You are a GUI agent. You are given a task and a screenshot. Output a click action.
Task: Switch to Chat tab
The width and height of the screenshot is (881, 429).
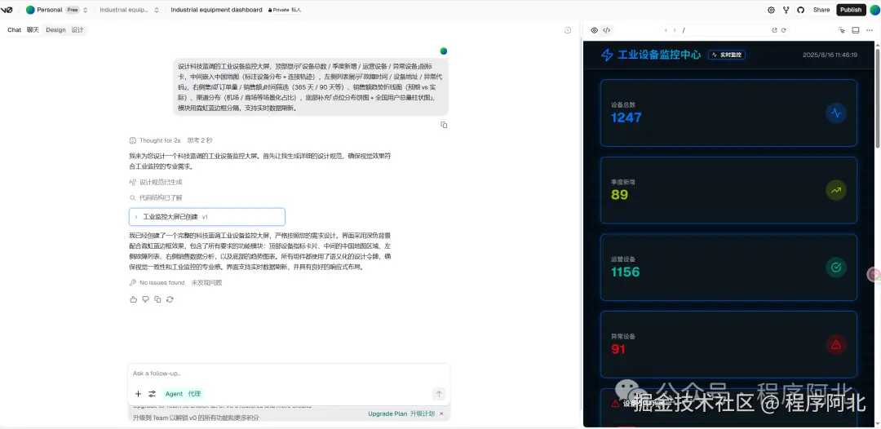[23, 30]
